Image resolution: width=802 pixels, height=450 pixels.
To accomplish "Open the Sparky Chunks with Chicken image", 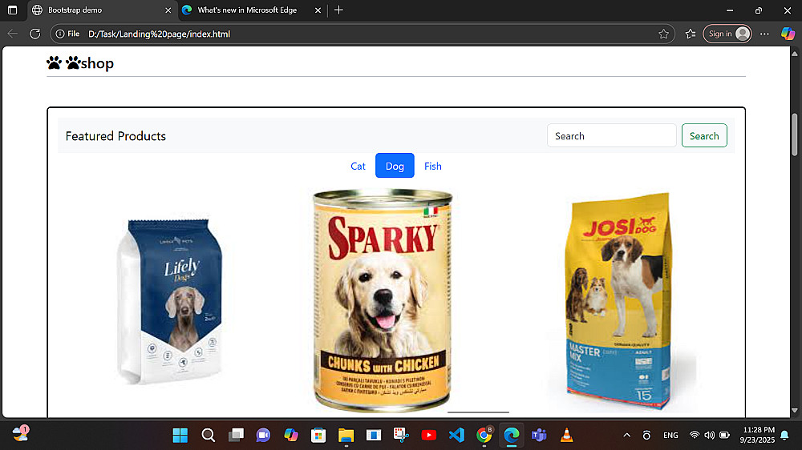I will (383, 300).
